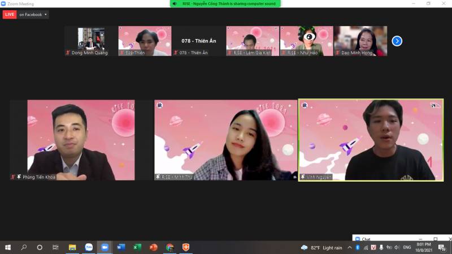Show hidden system tray icons
The image size is (452, 254).
point(350,247)
